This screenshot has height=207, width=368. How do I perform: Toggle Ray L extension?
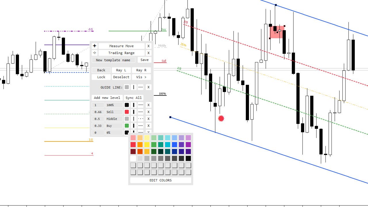tap(121, 70)
